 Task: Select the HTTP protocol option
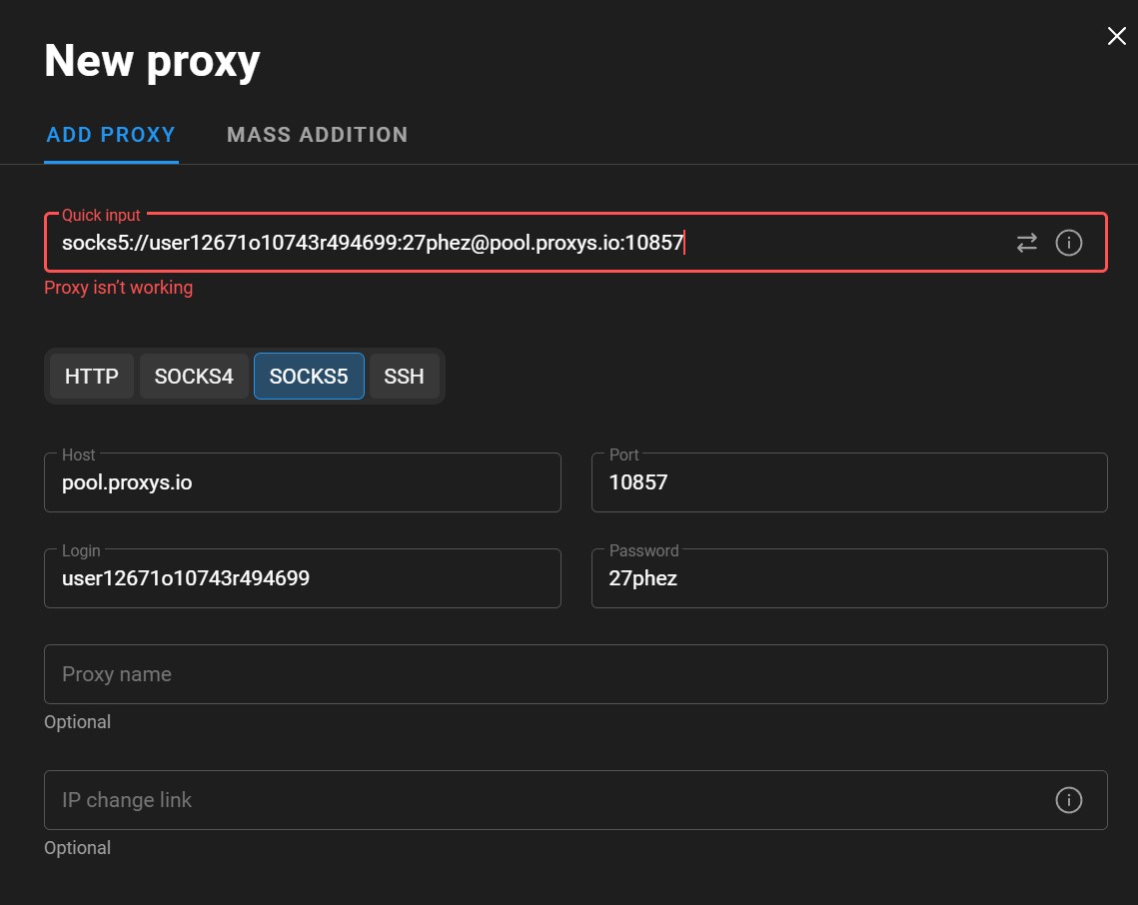coord(91,376)
